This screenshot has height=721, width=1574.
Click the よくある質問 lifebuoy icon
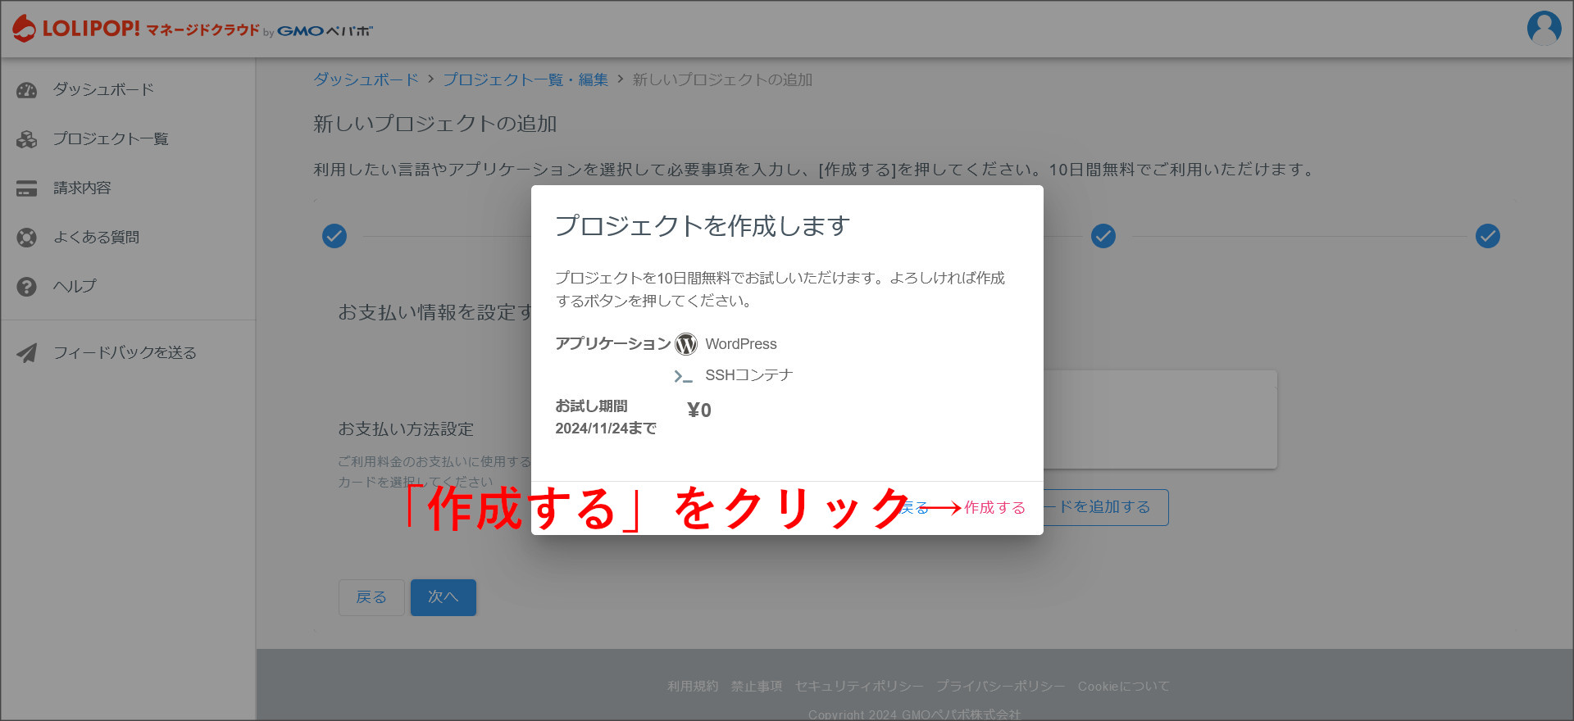coord(27,238)
